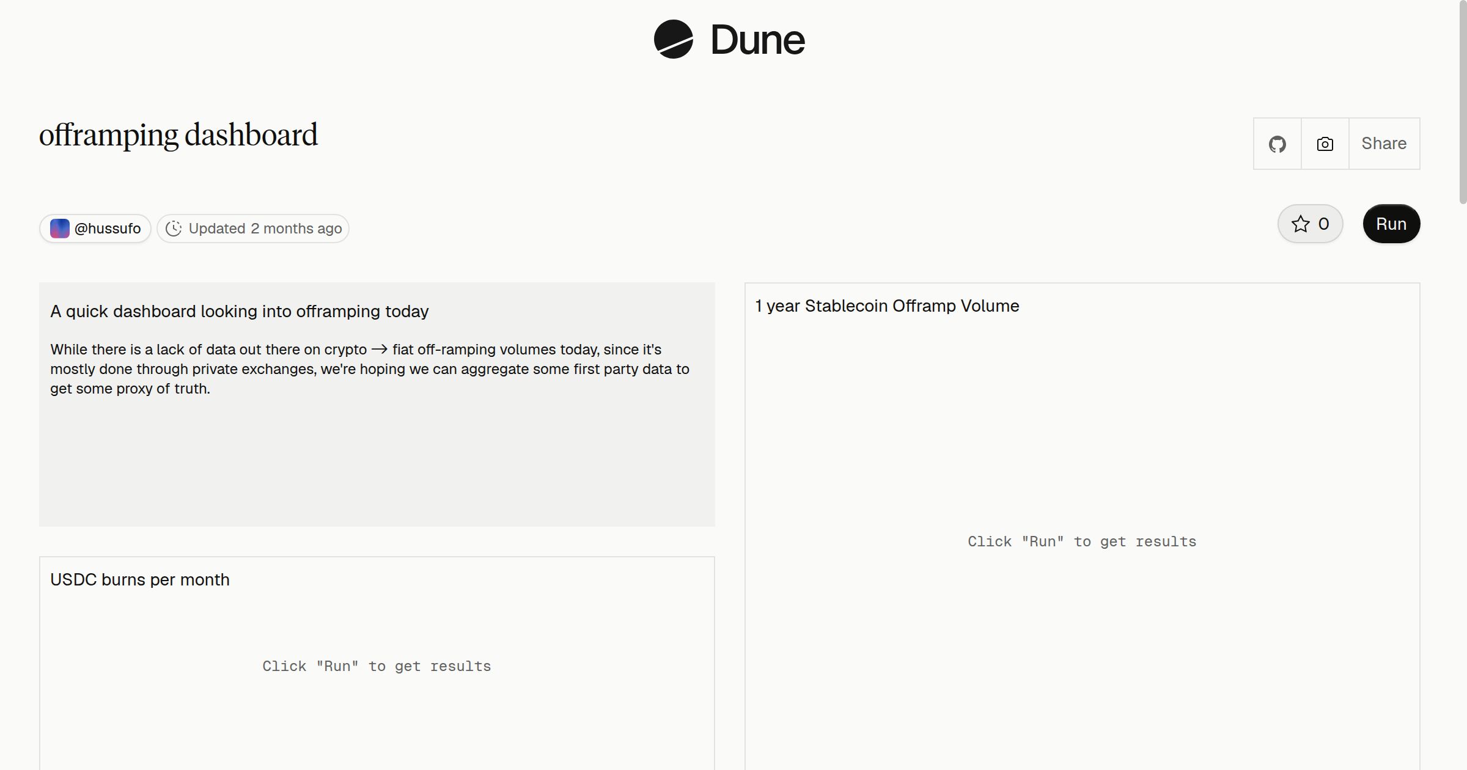Screen dimensions: 1467x770
Task: Click the Updated 2 months ago badge
Action: tap(253, 229)
